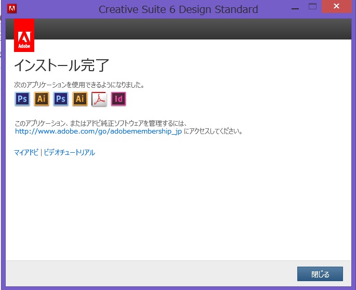356x290 pixels.
Task: Open the ビデオチュートリアル link
Action: click(x=69, y=152)
